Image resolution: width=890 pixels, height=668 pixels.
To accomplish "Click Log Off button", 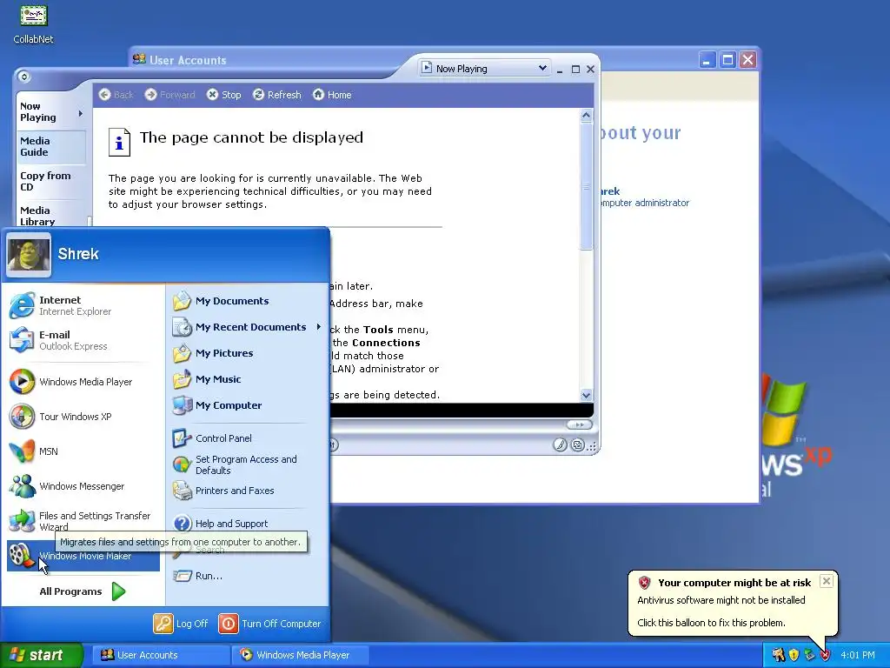I will 181,624.
